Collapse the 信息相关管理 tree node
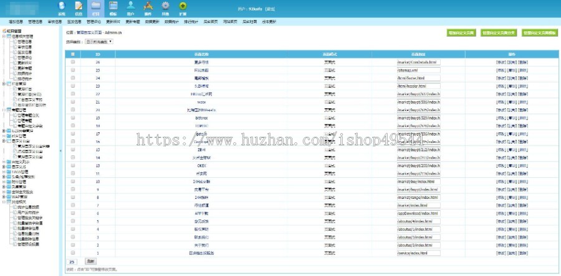Viewport: 561px width, 276px height. tap(4, 37)
